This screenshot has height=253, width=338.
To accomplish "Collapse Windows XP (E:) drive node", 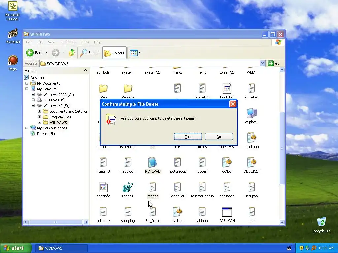I will point(33,106).
